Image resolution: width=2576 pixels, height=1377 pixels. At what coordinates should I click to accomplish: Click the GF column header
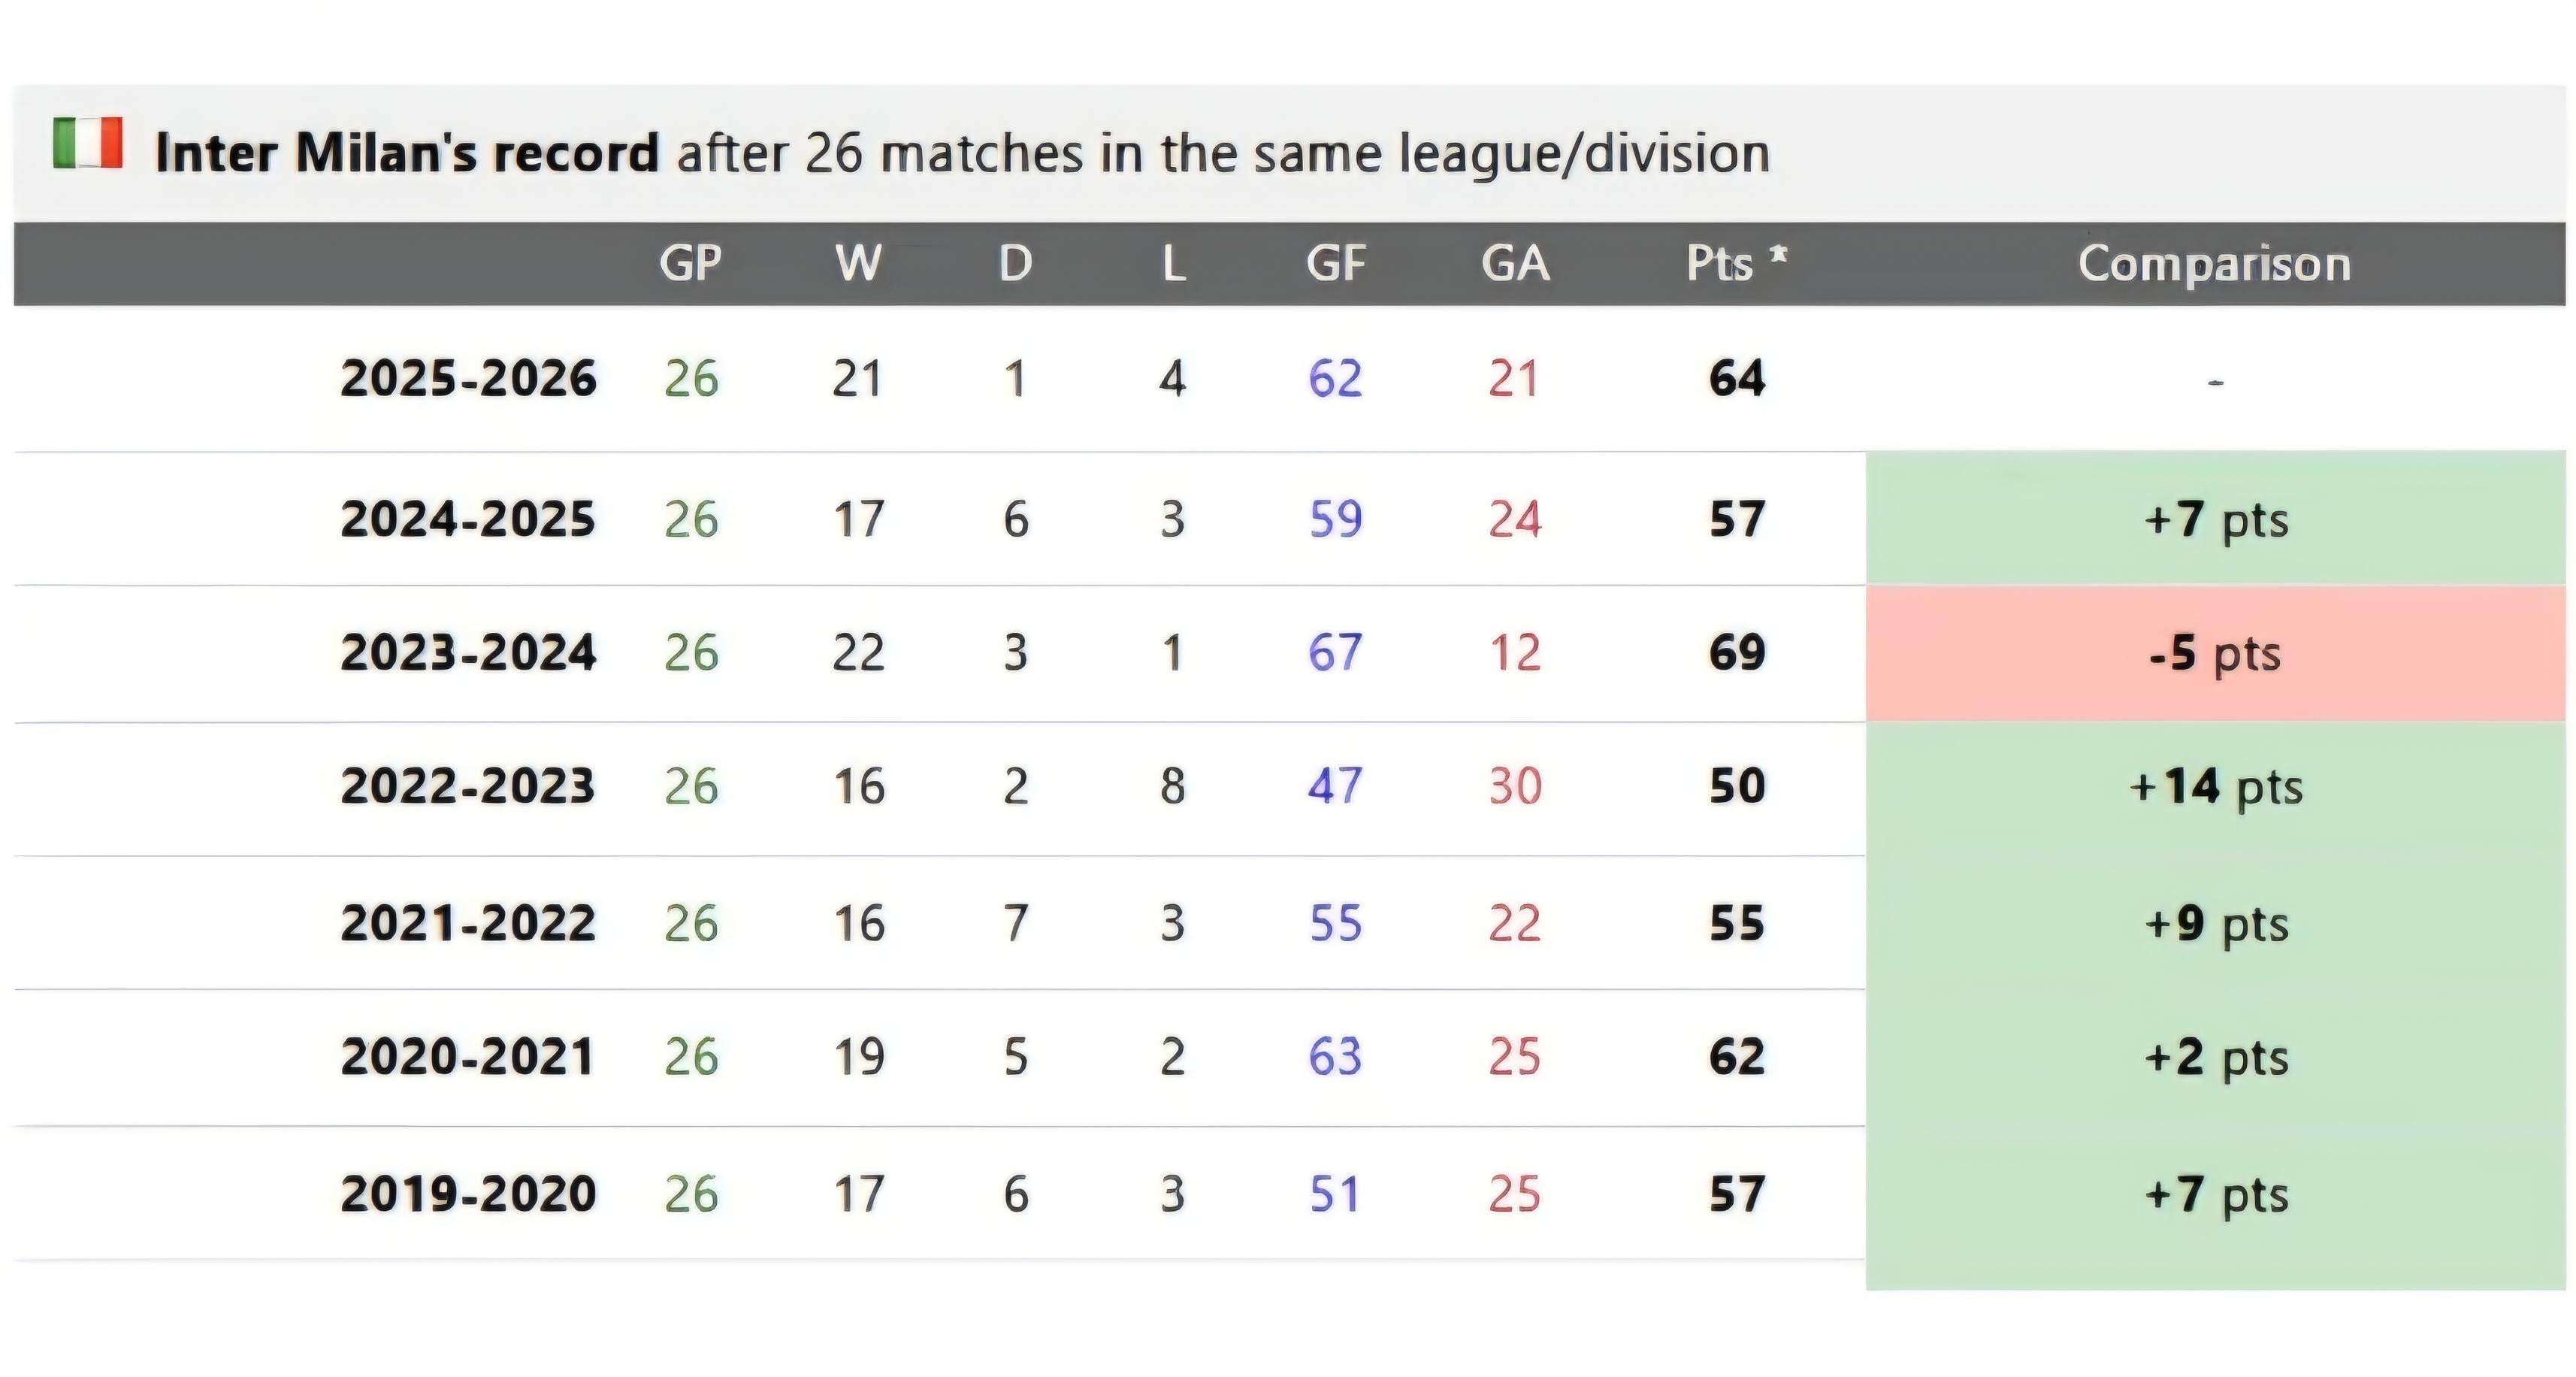(1335, 264)
